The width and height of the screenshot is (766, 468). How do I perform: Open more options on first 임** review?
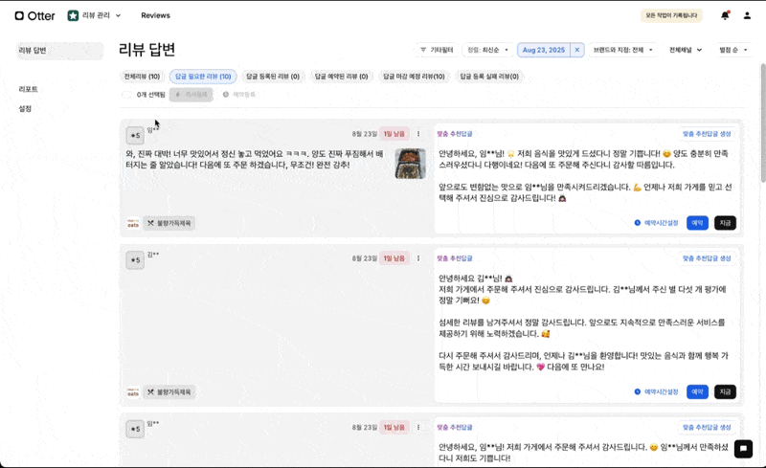point(418,134)
